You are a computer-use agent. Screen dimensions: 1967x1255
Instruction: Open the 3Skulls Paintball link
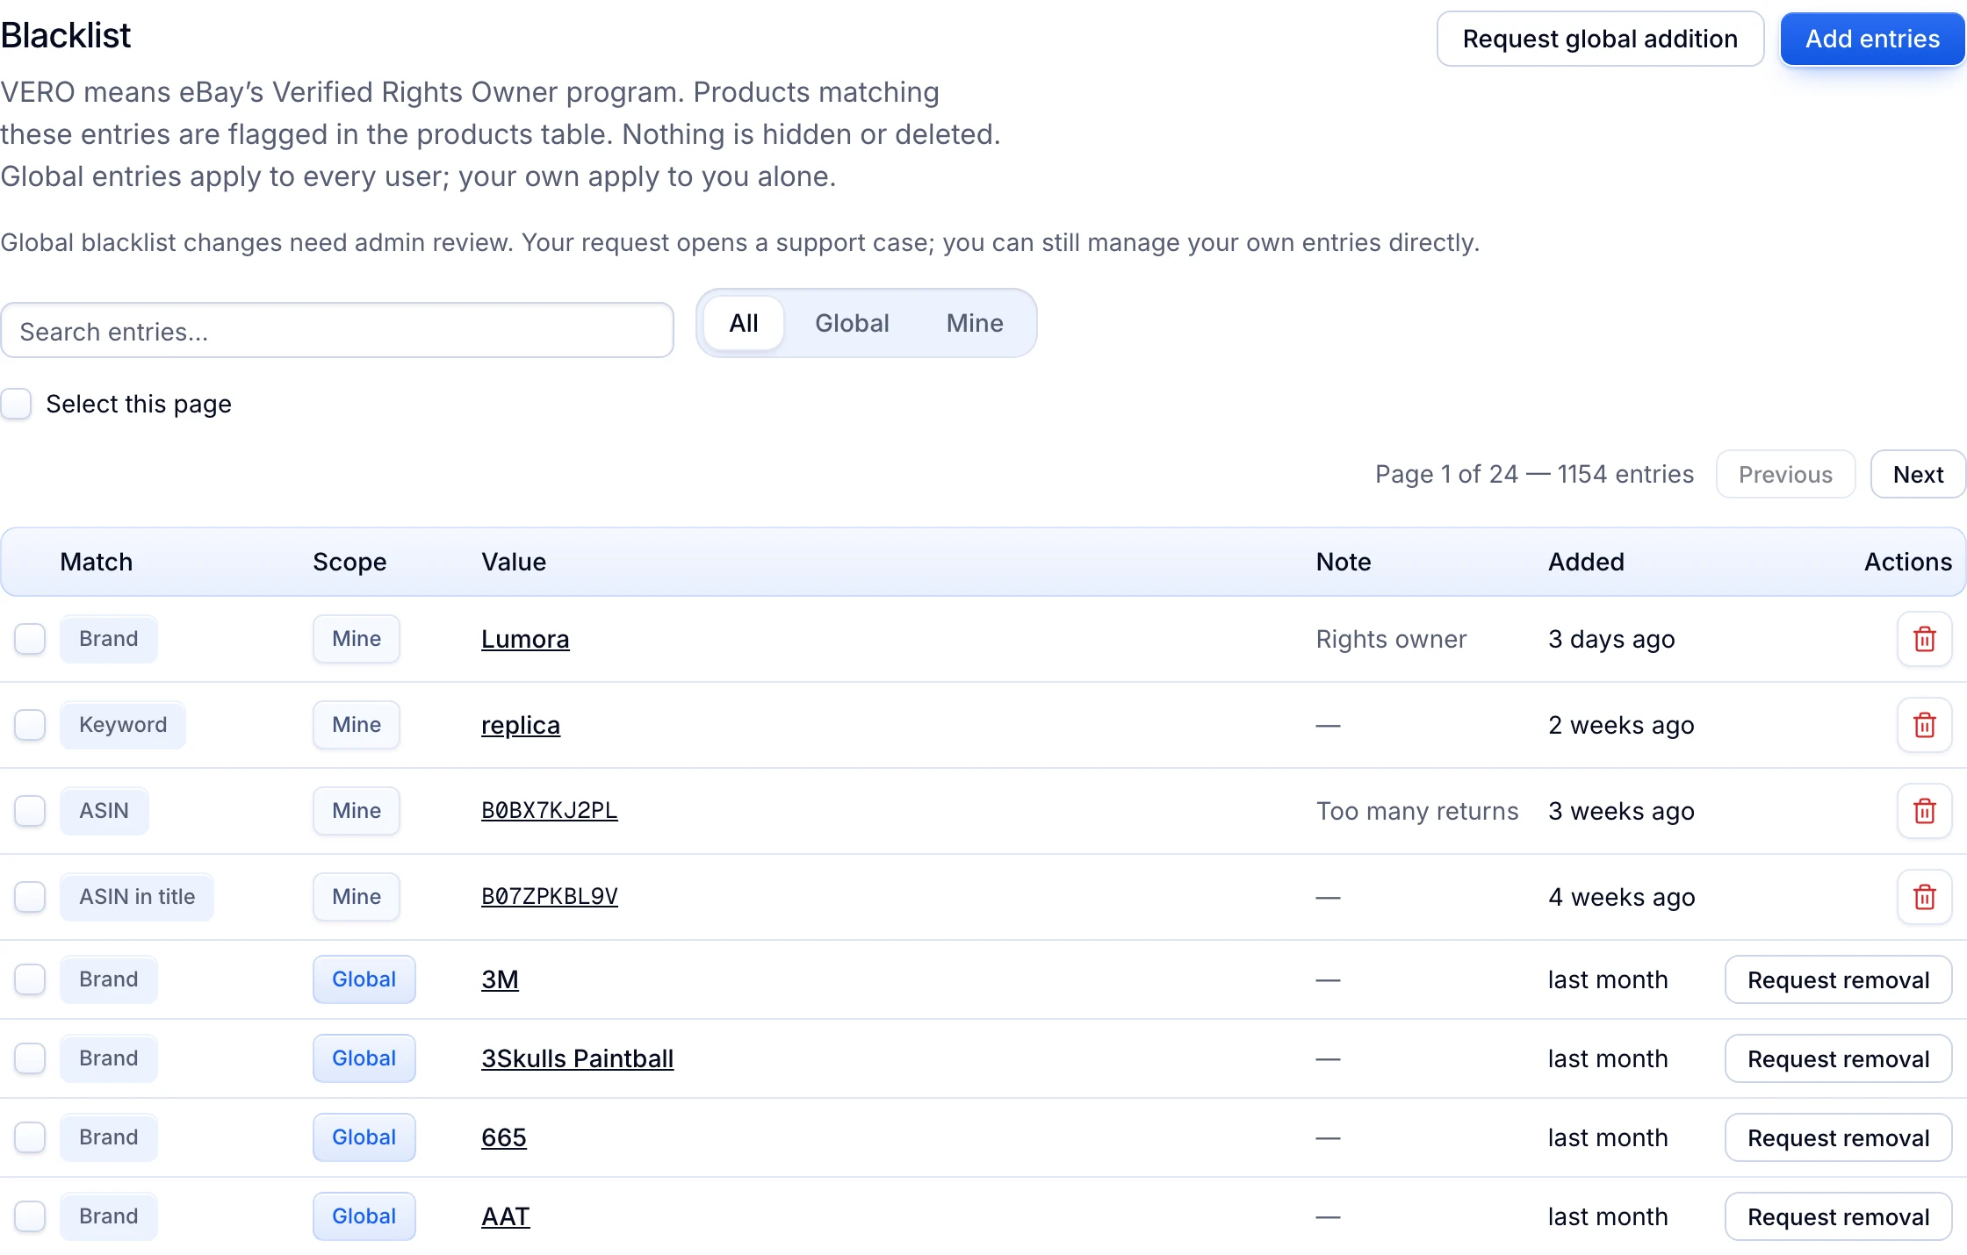577,1058
